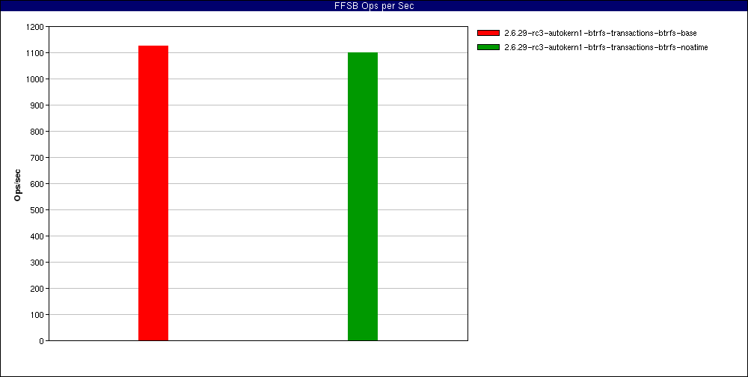Click the FFSB Ops per Sec title

(x=374, y=6)
